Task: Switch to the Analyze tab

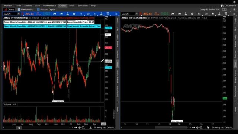Action: 28,6
